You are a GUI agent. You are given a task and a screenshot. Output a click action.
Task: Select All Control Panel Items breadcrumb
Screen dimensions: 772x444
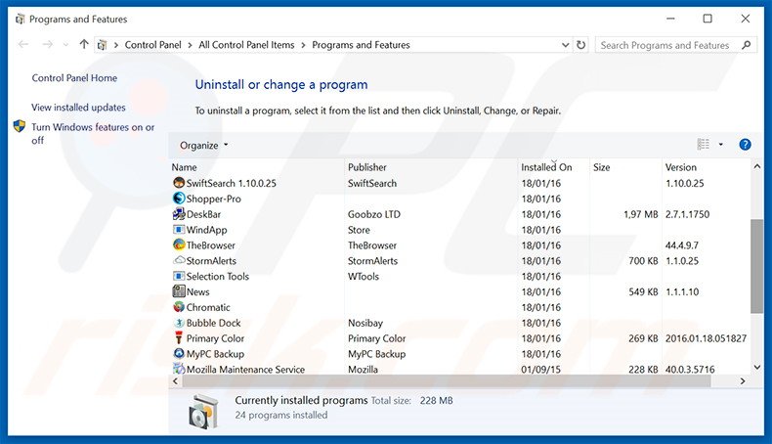[x=246, y=45]
